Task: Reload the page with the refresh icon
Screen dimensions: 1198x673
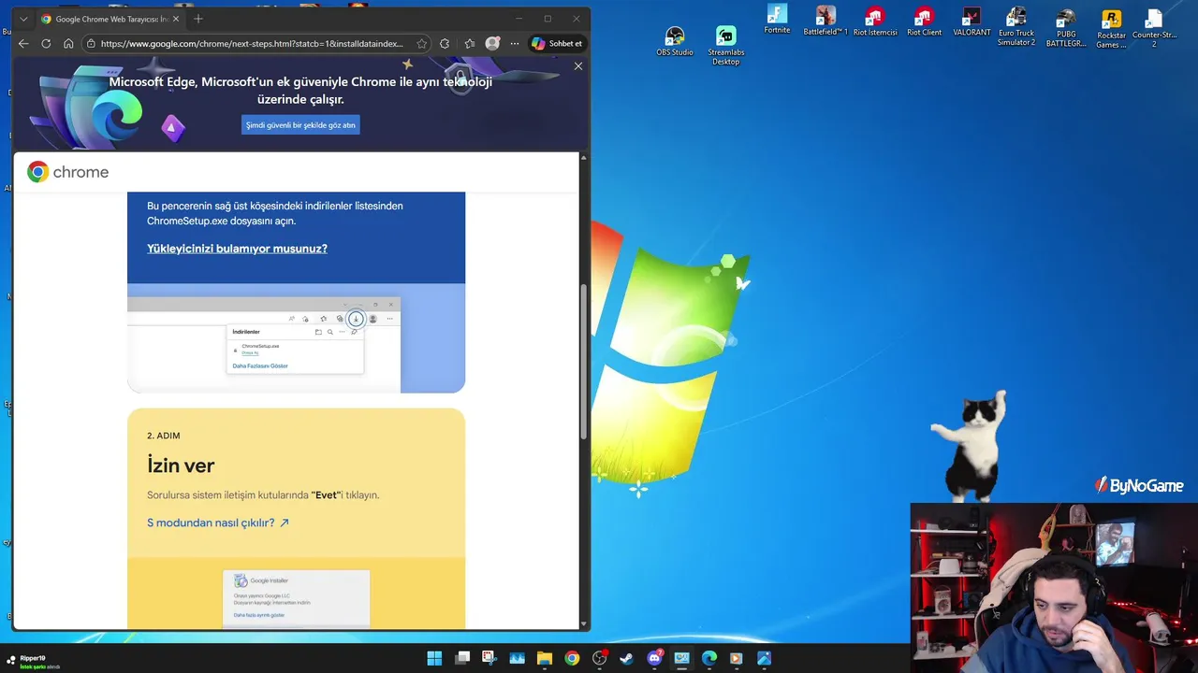Action: click(x=46, y=43)
